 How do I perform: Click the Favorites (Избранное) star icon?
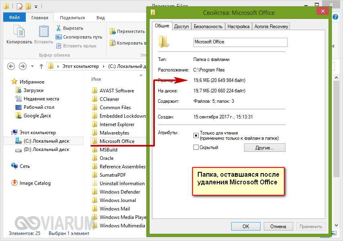point(14,82)
